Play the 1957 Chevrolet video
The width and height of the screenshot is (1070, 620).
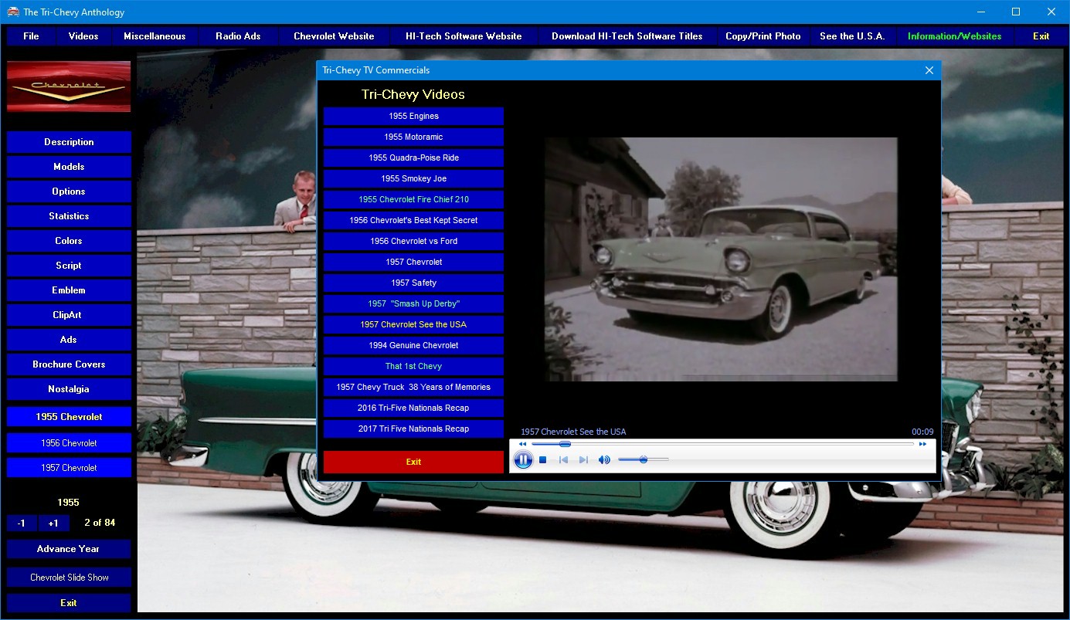(413, 262)
